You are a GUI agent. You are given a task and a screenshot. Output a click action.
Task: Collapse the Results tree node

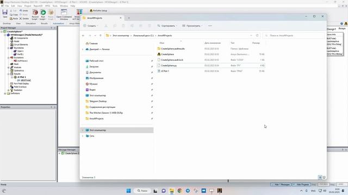pyautogui.click(x=9, y=74)
